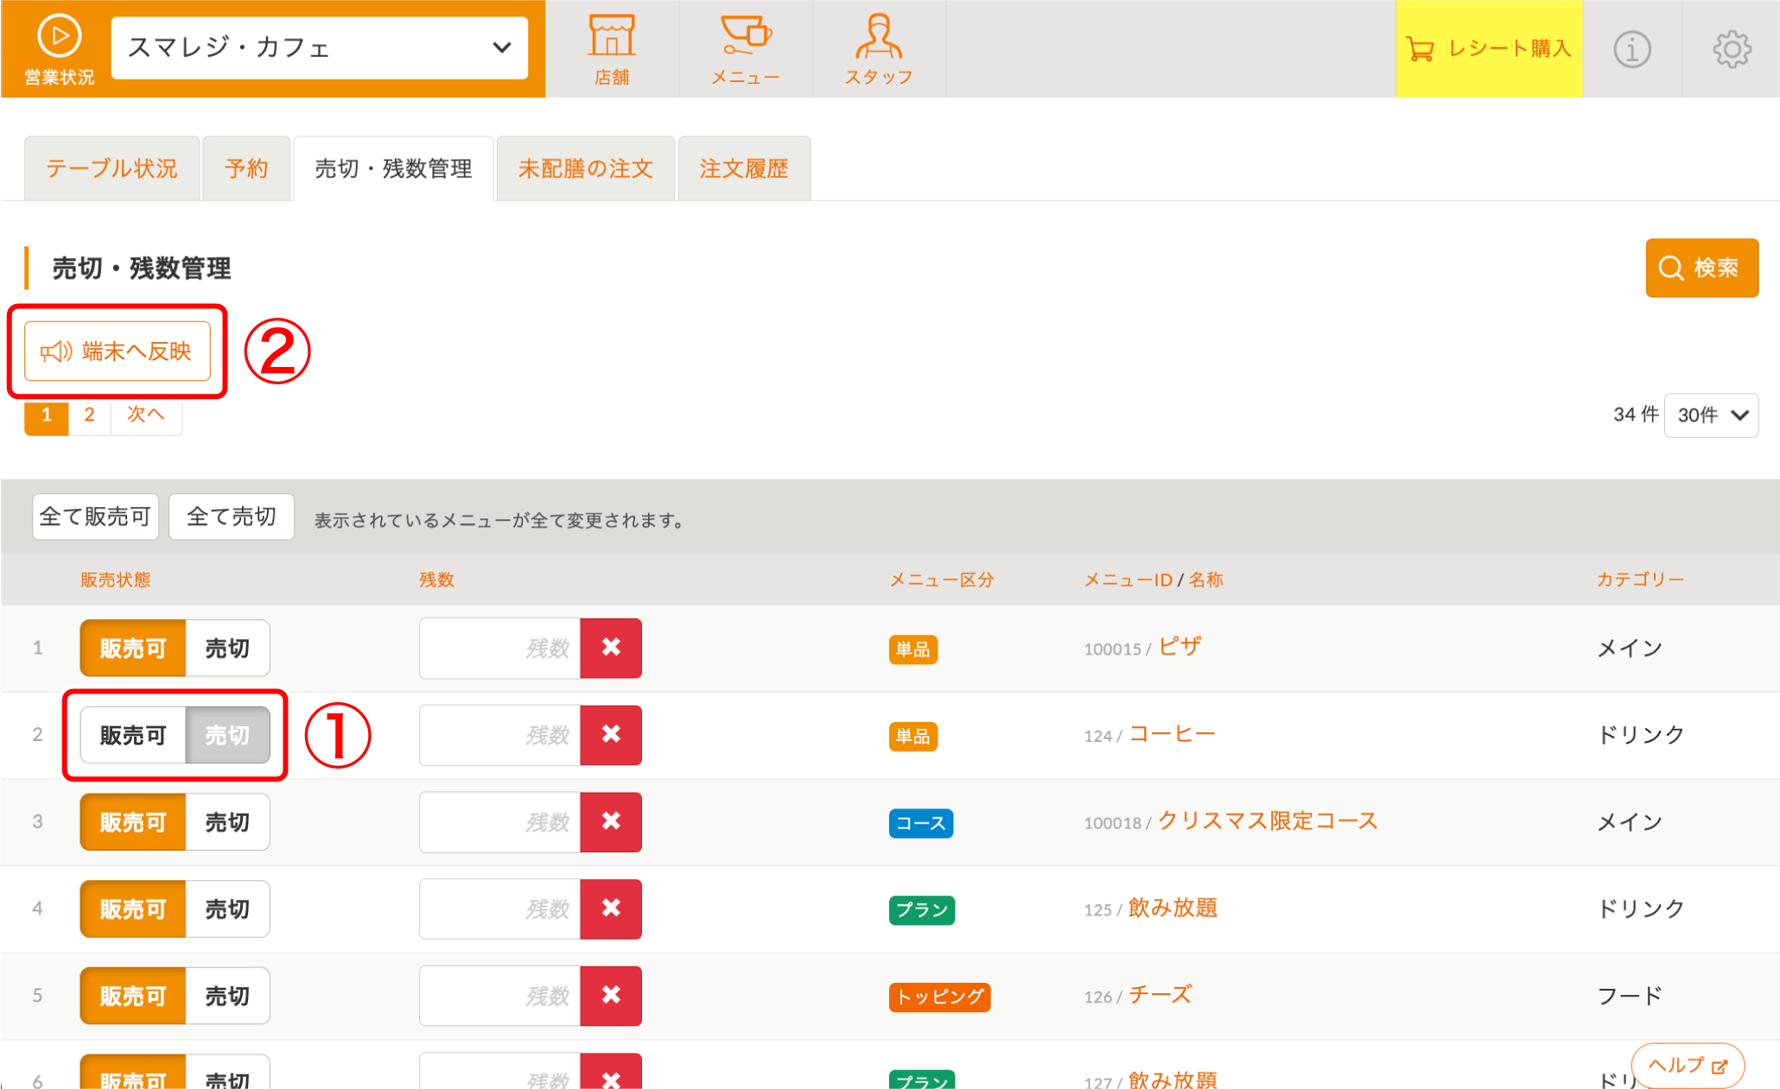1780x1089 pixels.
Task: Go to pagination 次へ
Action: tap(145, 415)
